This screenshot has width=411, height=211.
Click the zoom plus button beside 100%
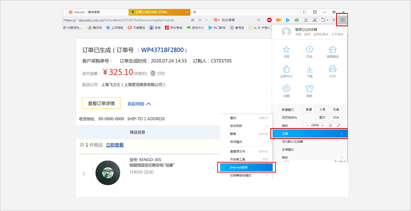click(x=322, y=125)
